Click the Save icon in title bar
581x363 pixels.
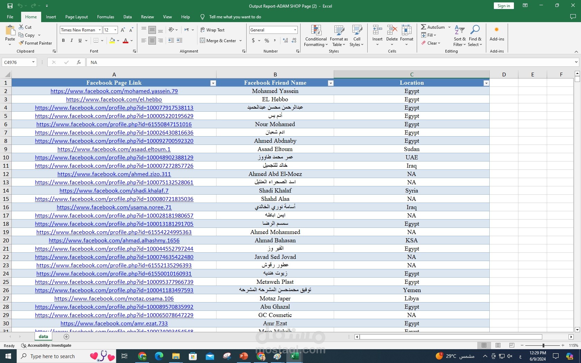(x=10, y=6)
